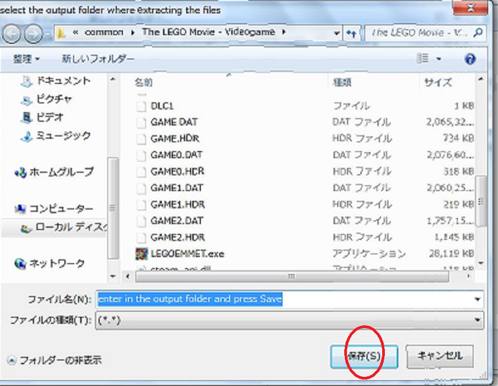
Task: Select the GAME2.HDR file name
Action: pyautogui.click(x=178, y=237)
